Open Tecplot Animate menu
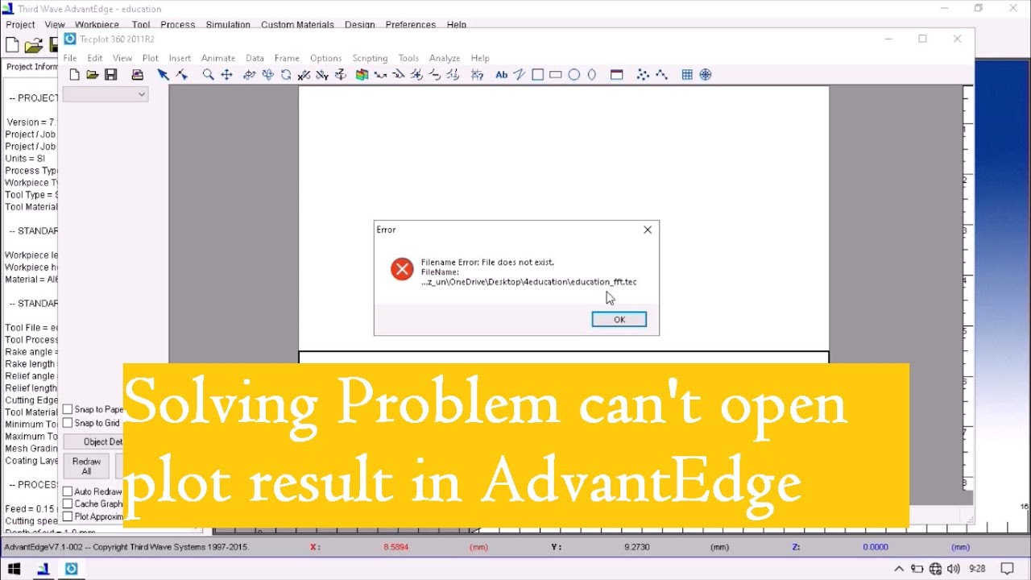Screen dimensions: 1031x580 click(x=218, y=58)
